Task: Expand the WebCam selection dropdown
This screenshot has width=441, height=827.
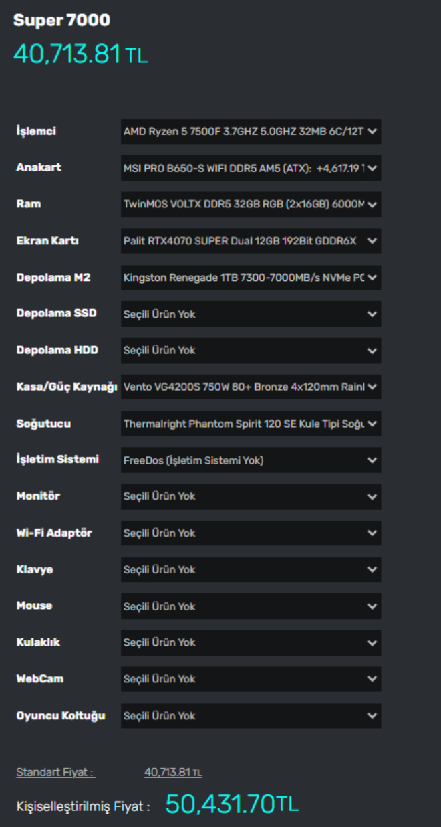Action: tap(251, 679)
